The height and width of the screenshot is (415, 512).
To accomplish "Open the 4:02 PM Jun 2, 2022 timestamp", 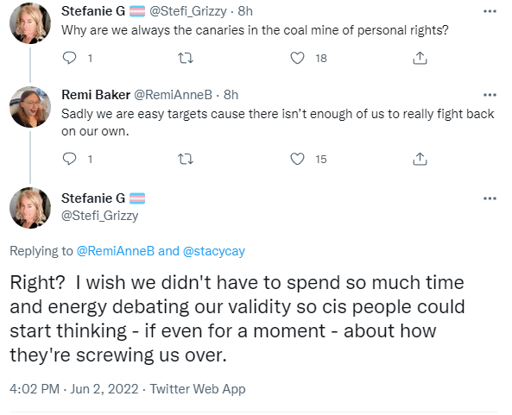I will (74, 389).
